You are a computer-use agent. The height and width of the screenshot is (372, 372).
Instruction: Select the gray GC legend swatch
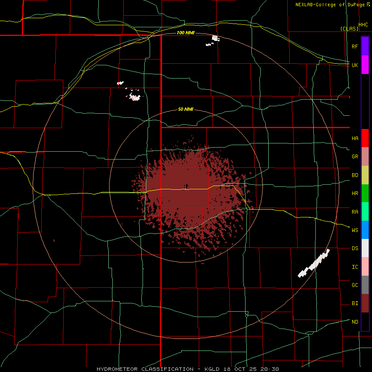365,285
